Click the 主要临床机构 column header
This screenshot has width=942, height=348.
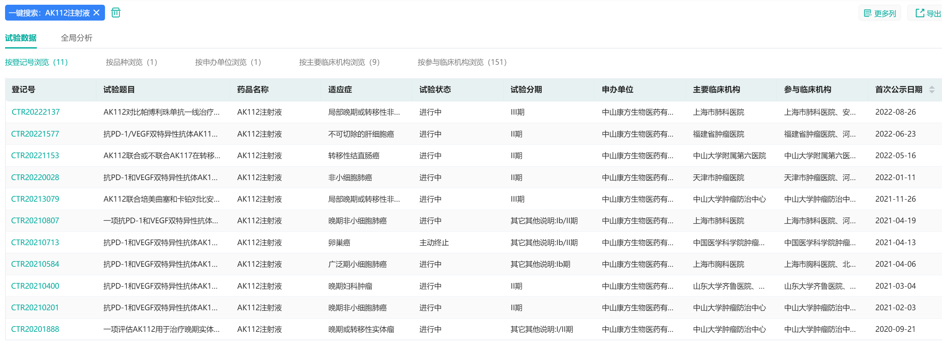point(716,89)
